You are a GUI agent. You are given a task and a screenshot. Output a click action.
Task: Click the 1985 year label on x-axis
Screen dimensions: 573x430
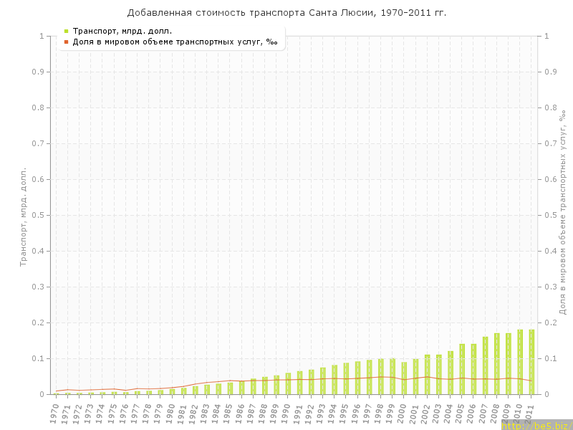[x=229, y=414]
